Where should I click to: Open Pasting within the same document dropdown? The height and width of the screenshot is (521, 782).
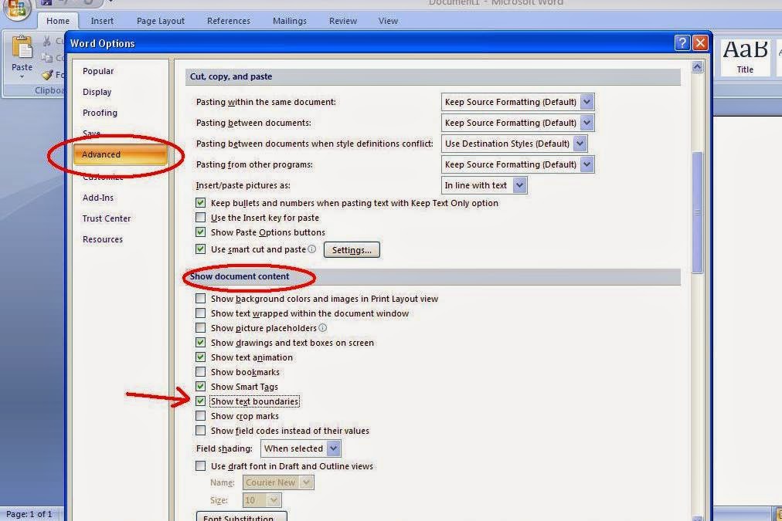518,102
